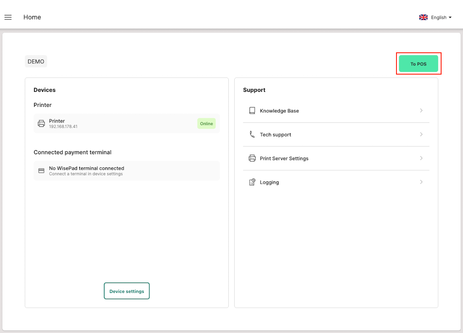The height and width of the screenshot is (333, 463).
Task: Click the Print Server Settings printer icon
Action: [x=252, y=158]
